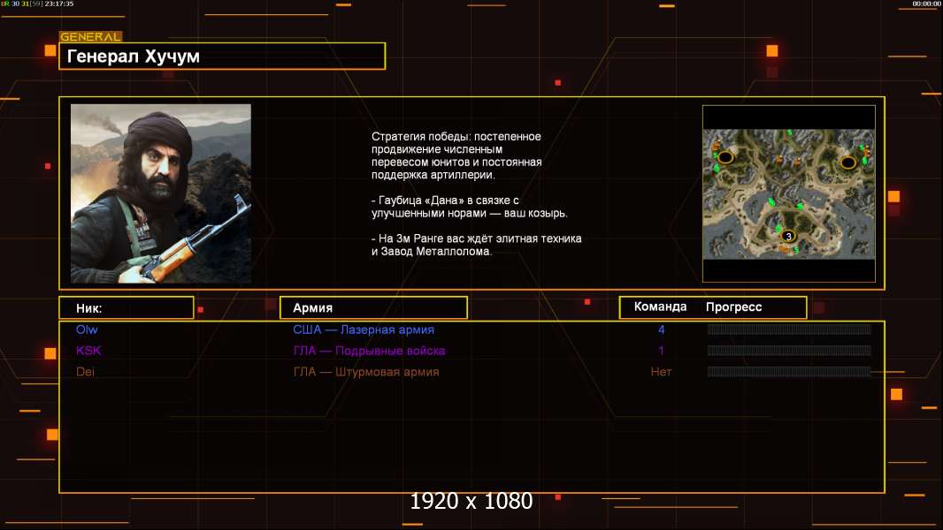Select player nickname 'Olw'
The height and width of the screenshot is (530, 943).
click(87, 329)
